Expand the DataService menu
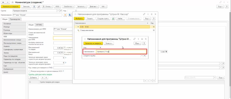 (x=68, y=7)
